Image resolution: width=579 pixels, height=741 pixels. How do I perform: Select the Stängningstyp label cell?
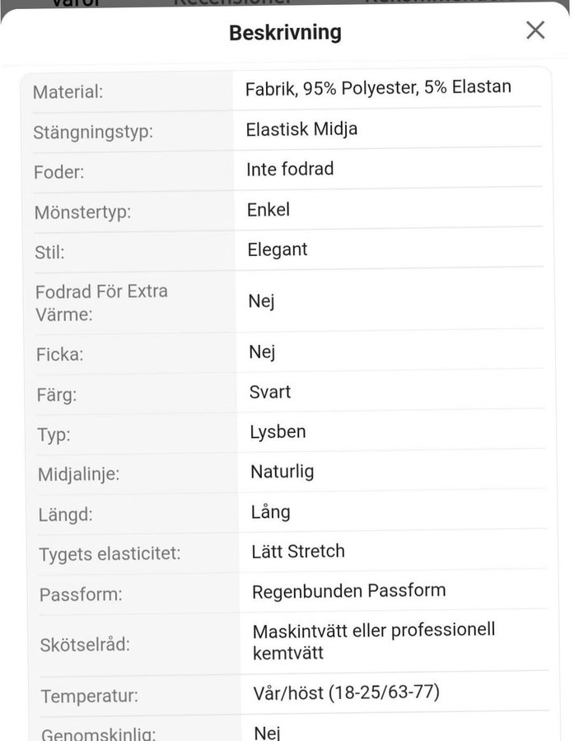coord(93,133)
